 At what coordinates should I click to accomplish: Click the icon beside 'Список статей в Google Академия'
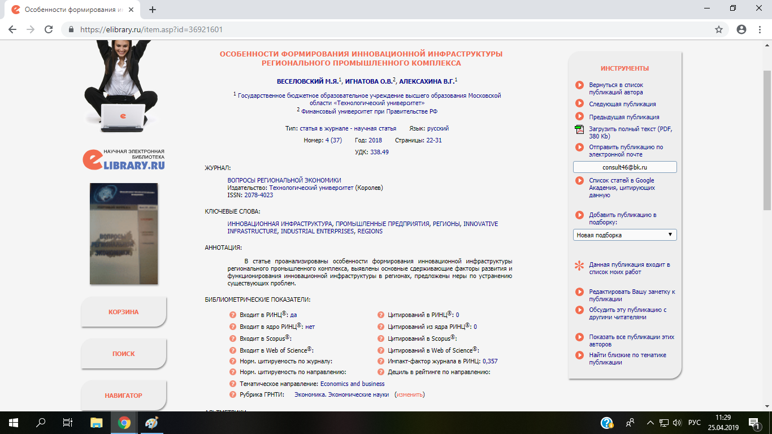[579, 181]
